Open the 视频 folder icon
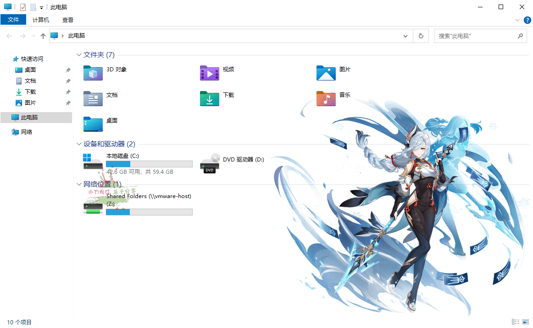533x328 pixels. (210, 73)
